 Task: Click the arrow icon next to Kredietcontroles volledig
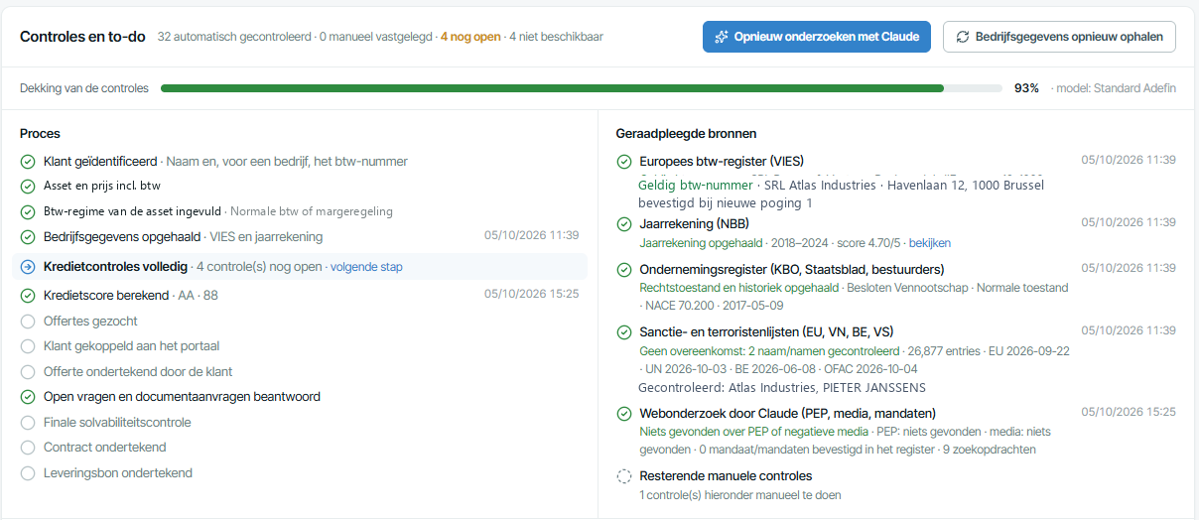tap(28, 267)
